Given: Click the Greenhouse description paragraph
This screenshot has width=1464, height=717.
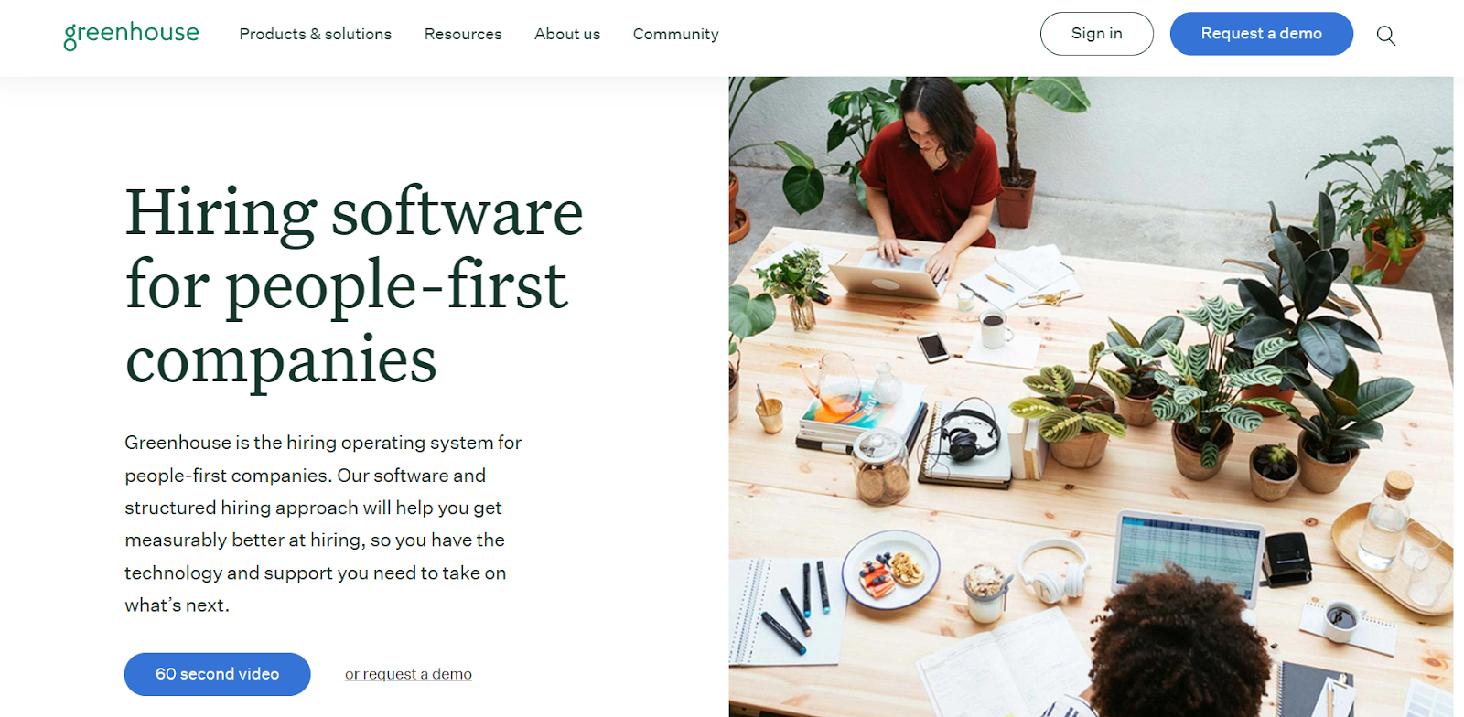Looking at the screenshot, I should click(323, 524).
